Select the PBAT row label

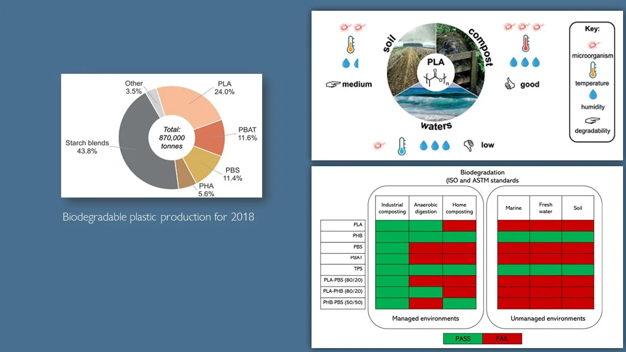(x=357, y=259)
